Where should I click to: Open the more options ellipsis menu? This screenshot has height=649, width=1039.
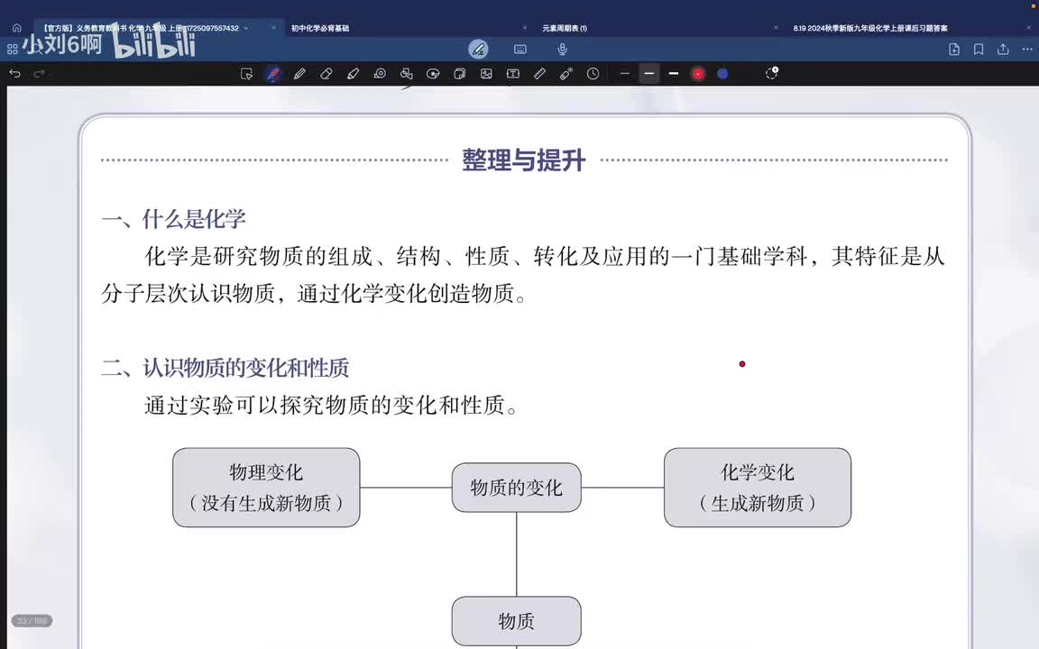point(1027,49)
